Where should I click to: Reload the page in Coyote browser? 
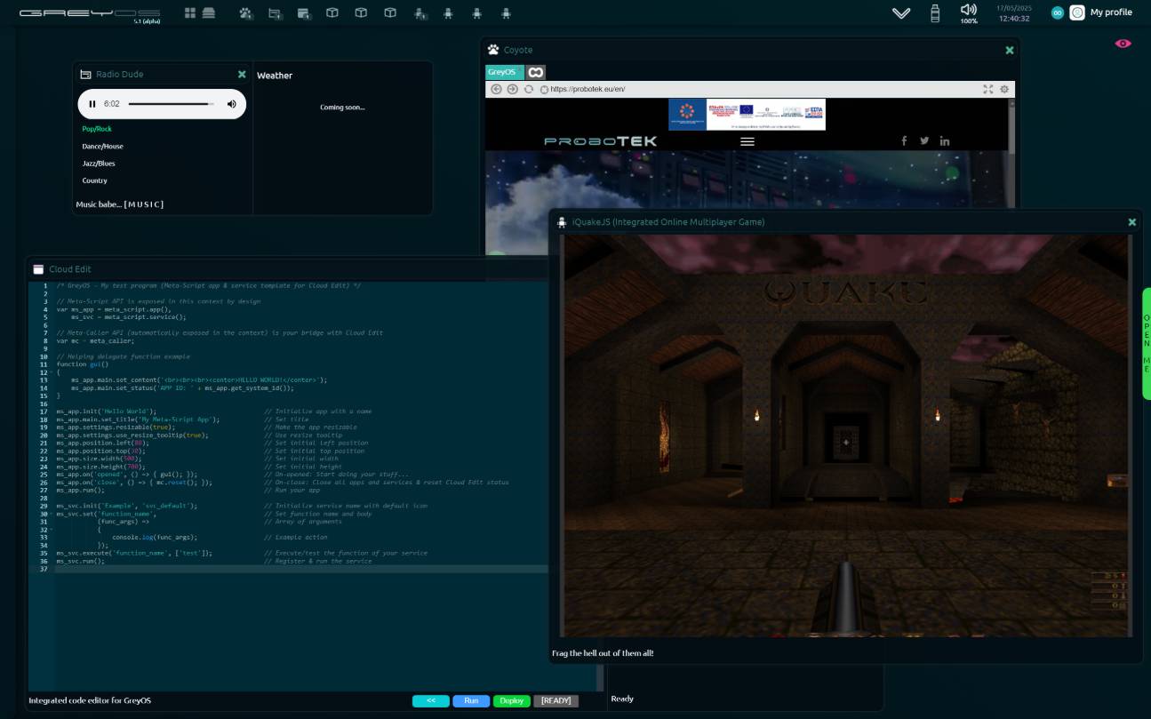[x=529, y=89]
